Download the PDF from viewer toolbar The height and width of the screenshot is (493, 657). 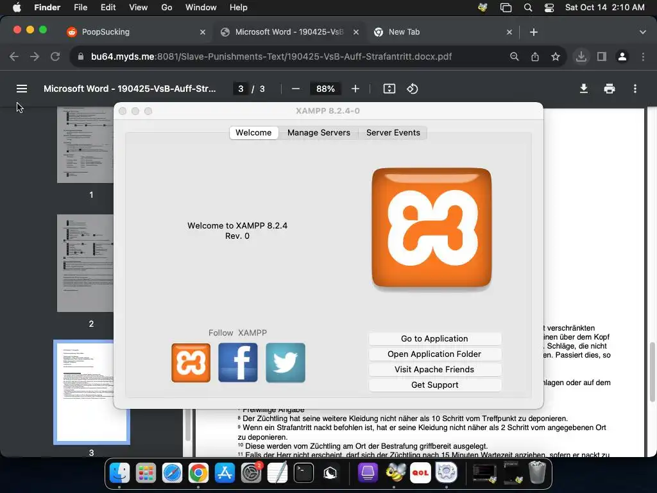click(584, 89)
